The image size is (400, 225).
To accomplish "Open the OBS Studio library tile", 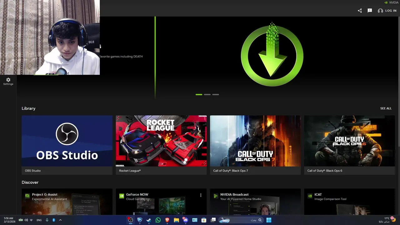I will [67, 145].
